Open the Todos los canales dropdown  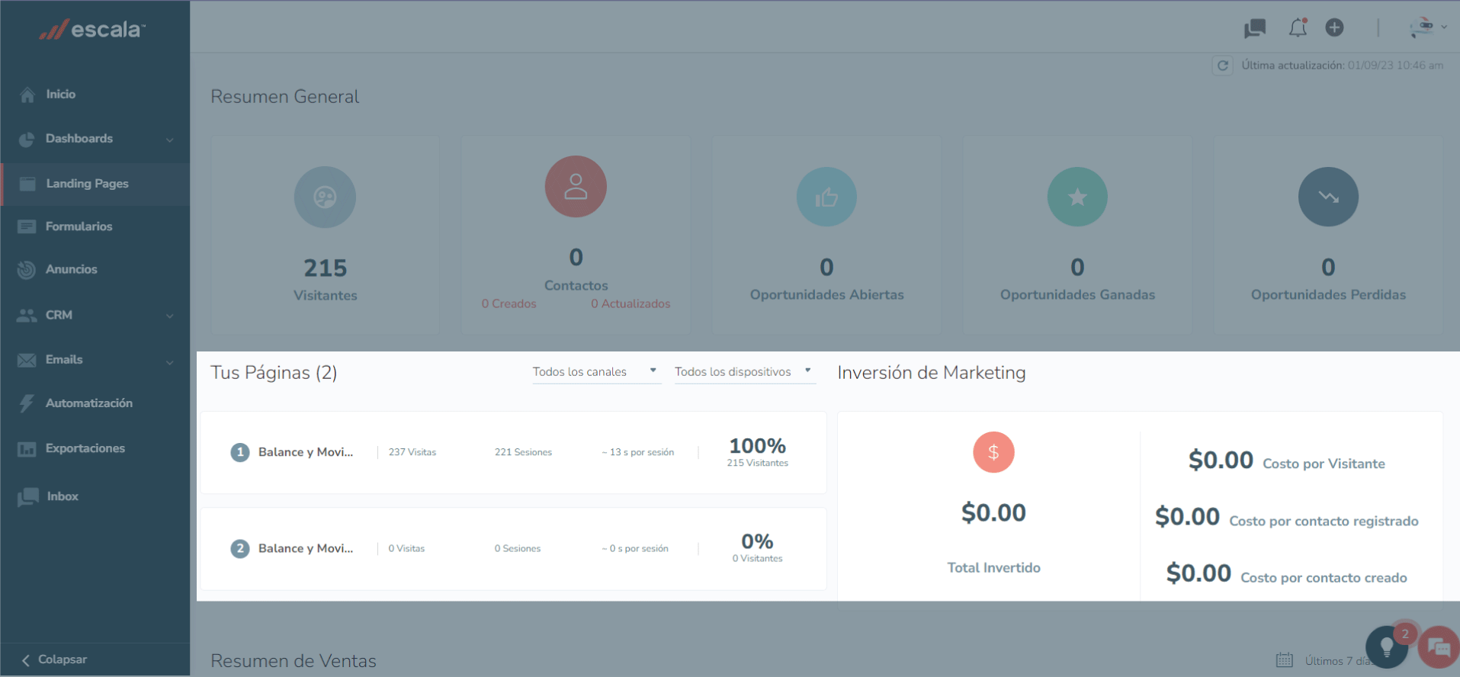(x=596, y=372)
